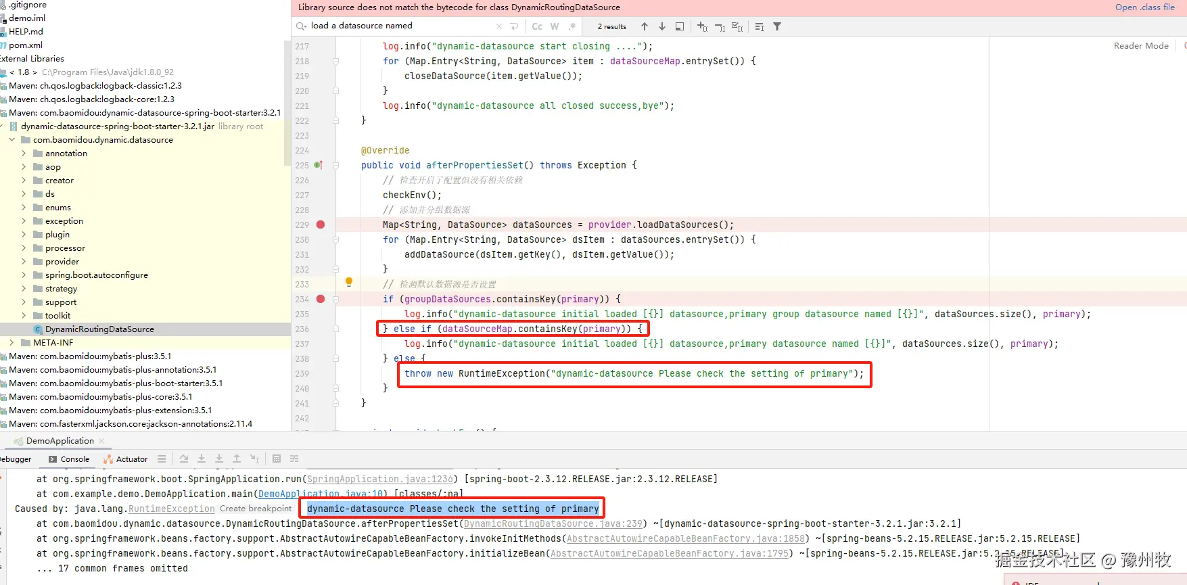Viewport: 1187px width, 585px height.
Task: Toggle regex search option
Action: click(572, 26)
